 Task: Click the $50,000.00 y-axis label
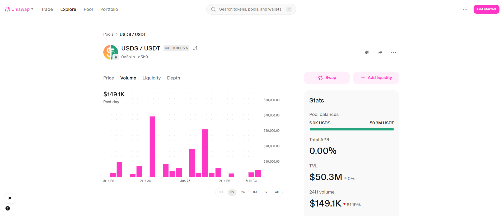click(272, 100)
